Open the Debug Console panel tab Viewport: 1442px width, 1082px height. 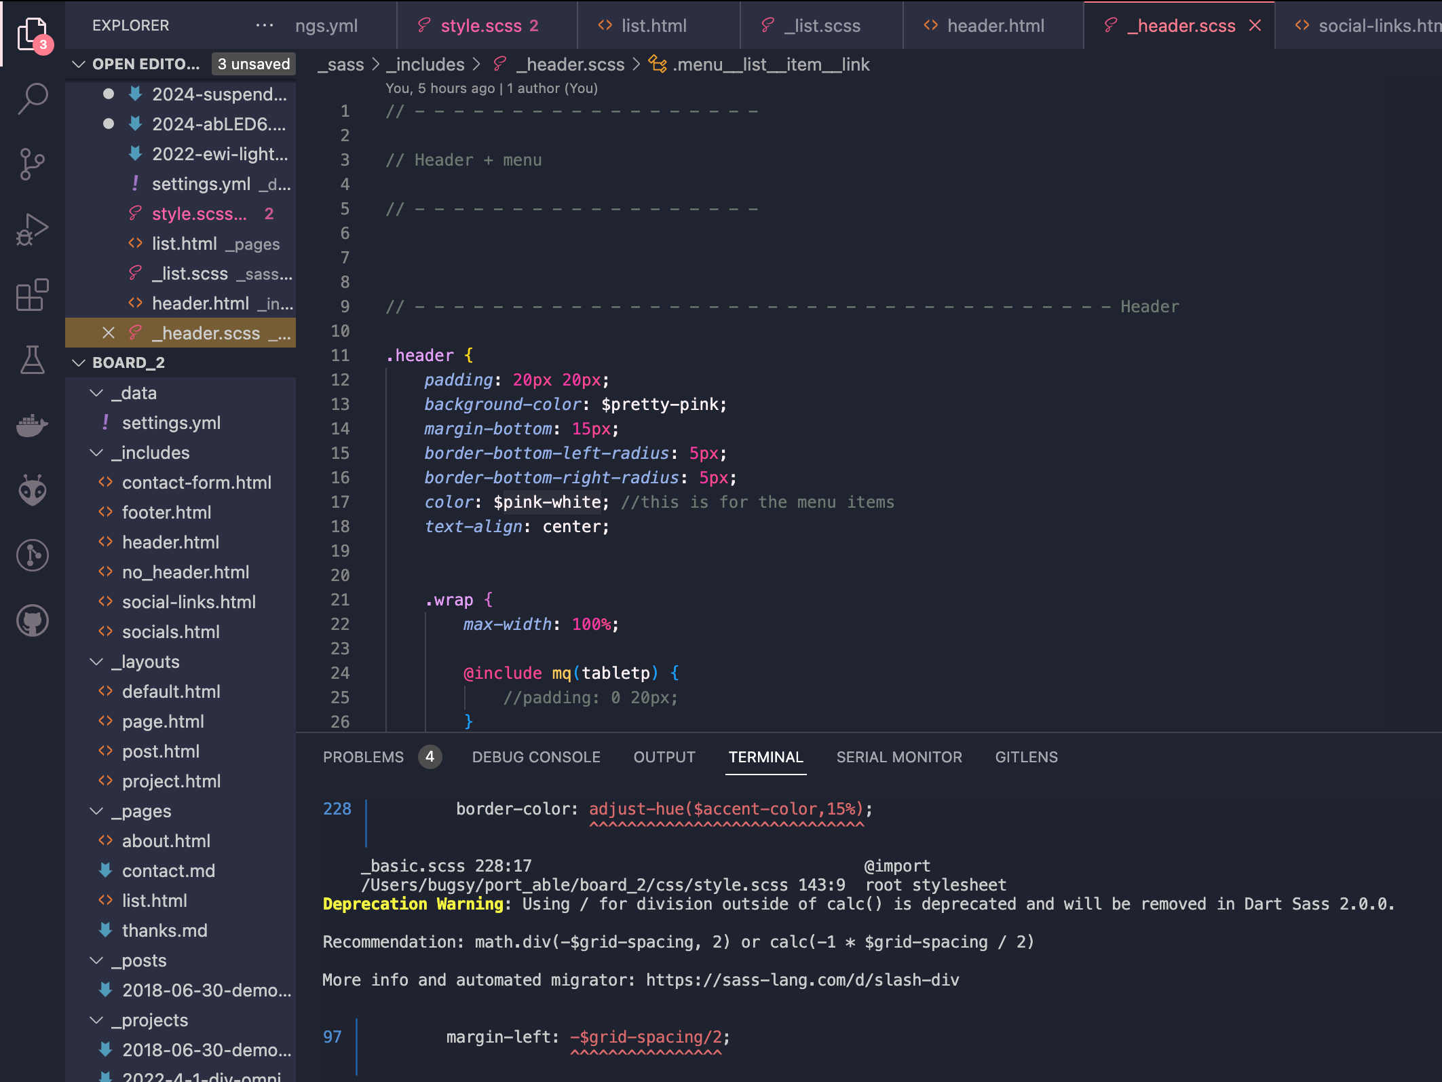point(536,757)
